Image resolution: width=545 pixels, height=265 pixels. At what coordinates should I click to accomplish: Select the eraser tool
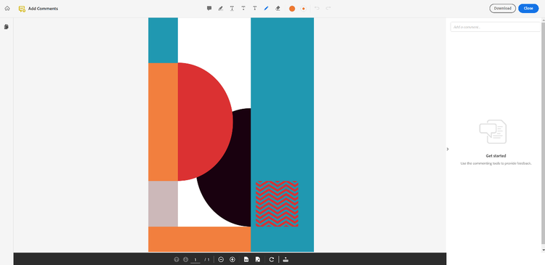click(278, 8)
